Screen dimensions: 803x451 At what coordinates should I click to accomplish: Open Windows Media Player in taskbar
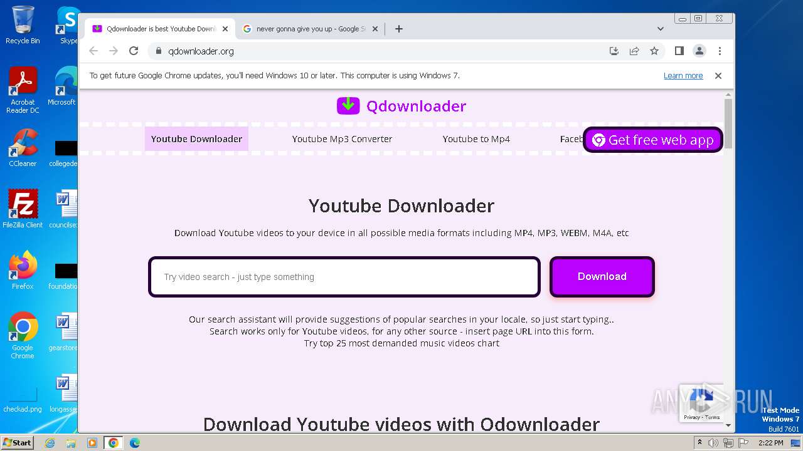(92, 443)
